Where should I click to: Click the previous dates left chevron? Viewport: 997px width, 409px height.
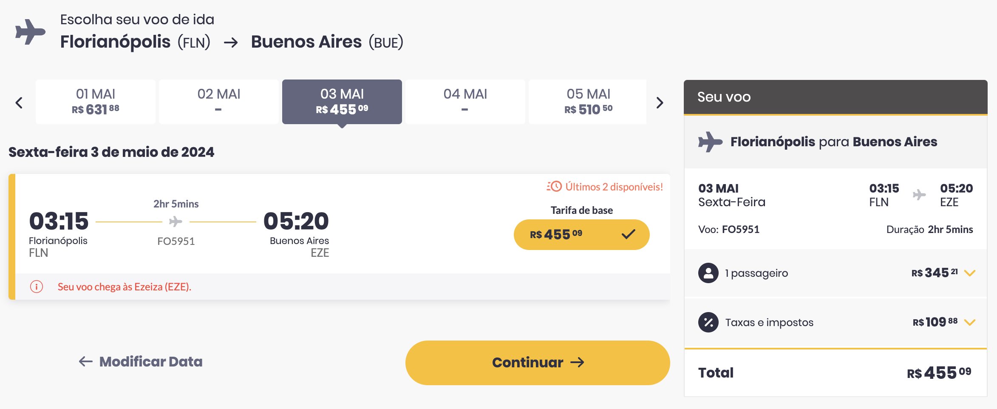click(x=19, y=102)
